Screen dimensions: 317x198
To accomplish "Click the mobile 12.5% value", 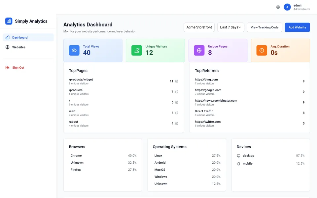I will click(300, 163).
